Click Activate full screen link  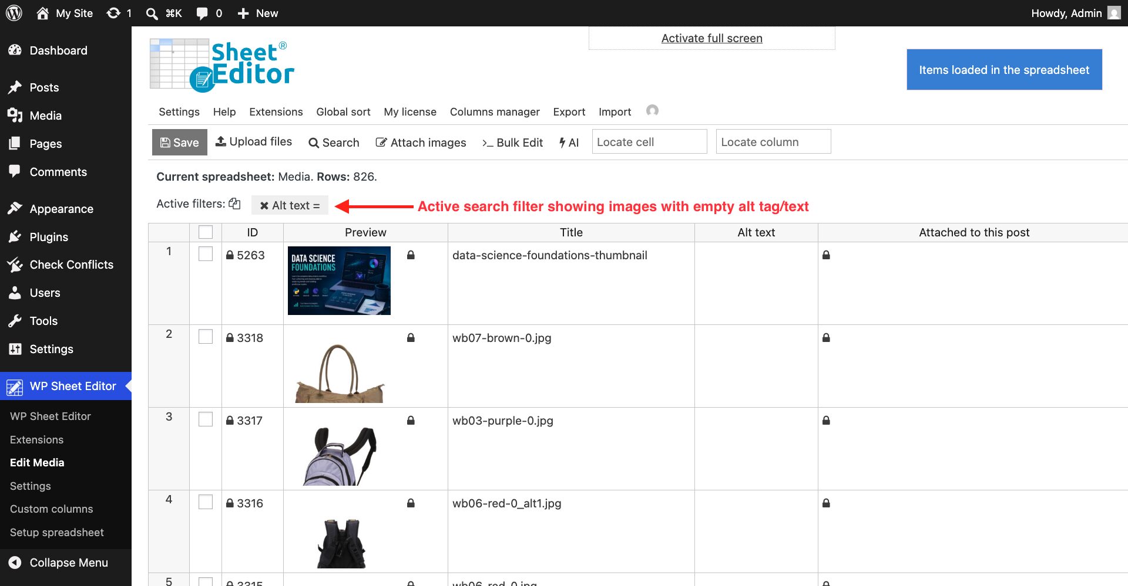712,38
